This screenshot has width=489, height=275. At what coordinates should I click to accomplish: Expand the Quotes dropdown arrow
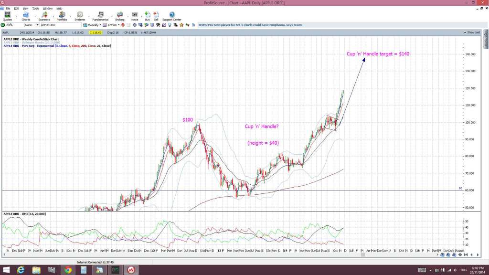click(x=17, y=16)
